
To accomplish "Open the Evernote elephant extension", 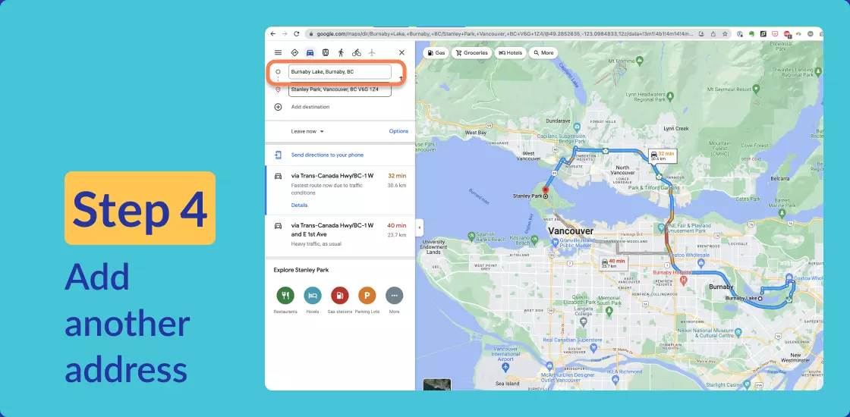I will [752, 33].
